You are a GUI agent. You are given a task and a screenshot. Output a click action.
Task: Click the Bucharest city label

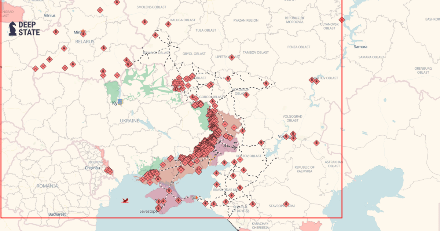(57, 214)
